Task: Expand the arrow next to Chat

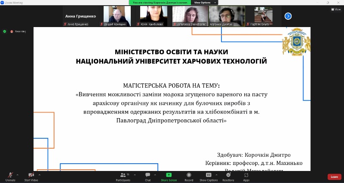Action: click(x=155, y=175)
